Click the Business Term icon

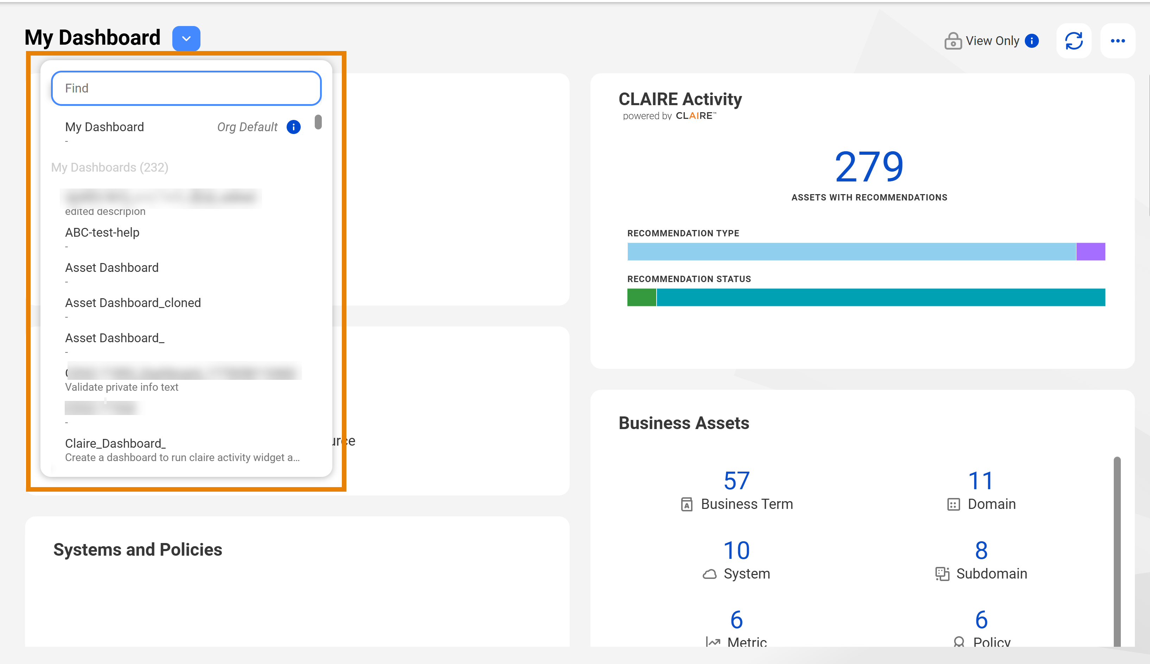[687, 504]
